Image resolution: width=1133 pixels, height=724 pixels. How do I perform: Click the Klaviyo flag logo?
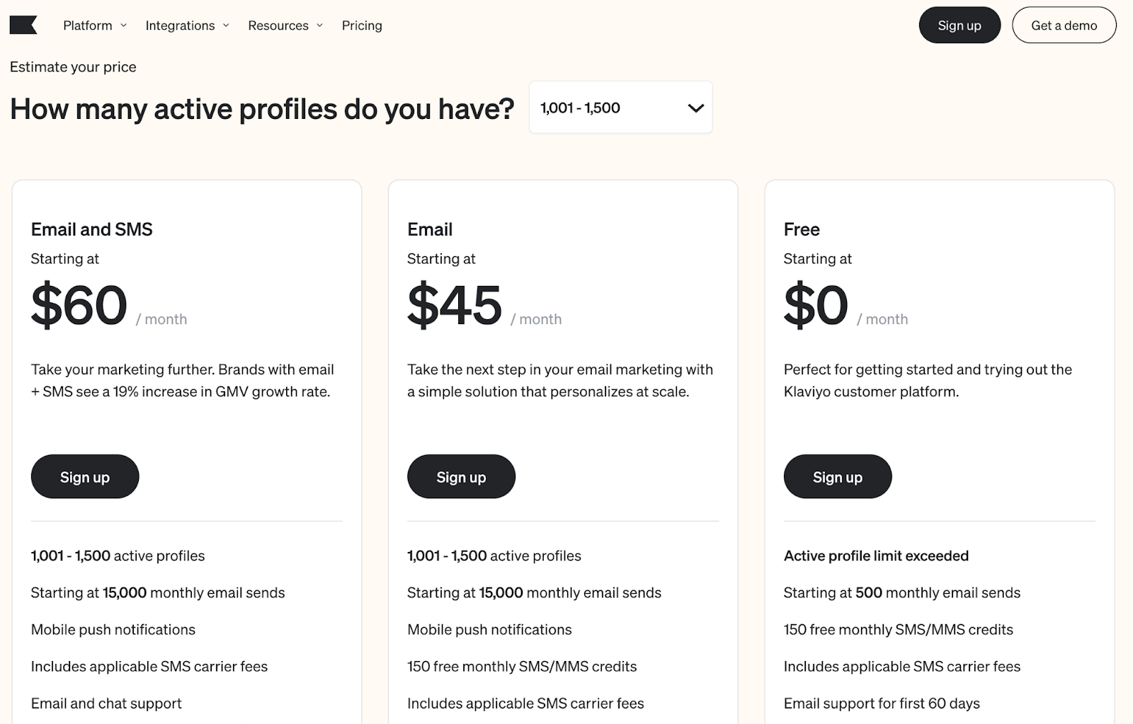(x=23, y=25)
